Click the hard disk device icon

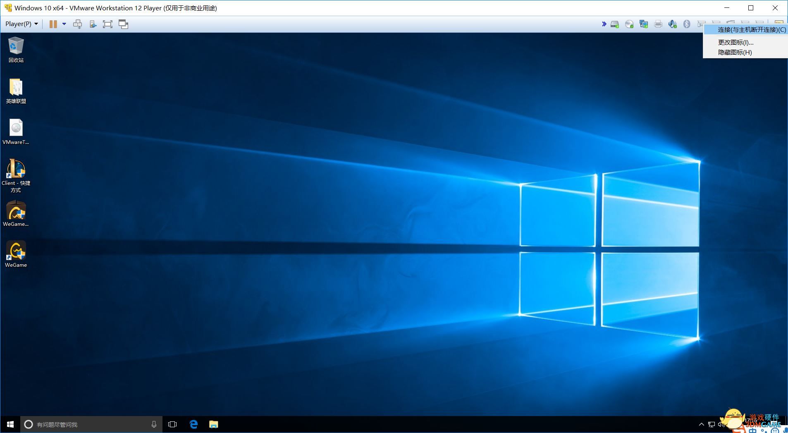pyautogui.click(x=615, y=24)
